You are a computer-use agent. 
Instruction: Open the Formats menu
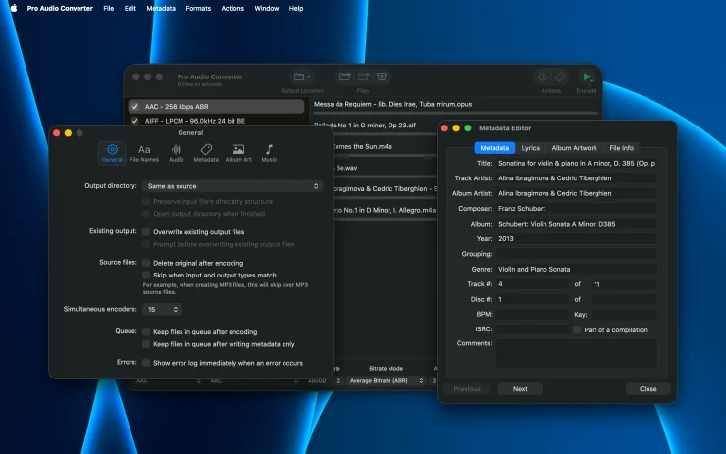pyautogui.click(x=198, y=8)
